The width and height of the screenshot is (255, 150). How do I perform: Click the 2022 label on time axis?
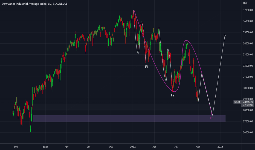point(133,147)
